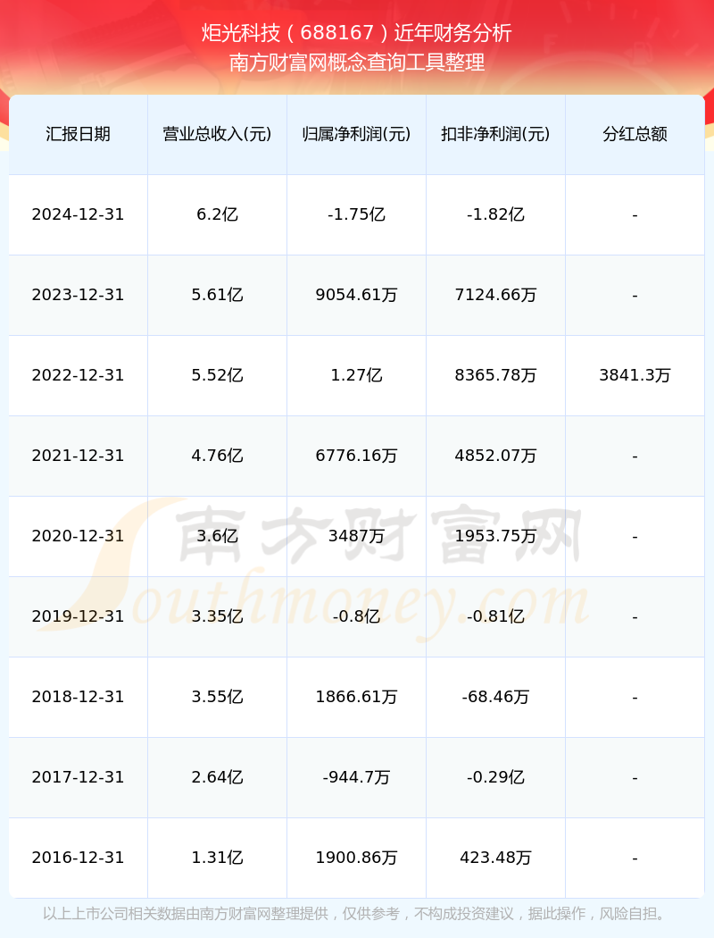Image resolution: width=714 pixels, height=938 pixels.
Task: Select revenue value 4.76亿
Action: pyautogui.click(x=217, y=456)
